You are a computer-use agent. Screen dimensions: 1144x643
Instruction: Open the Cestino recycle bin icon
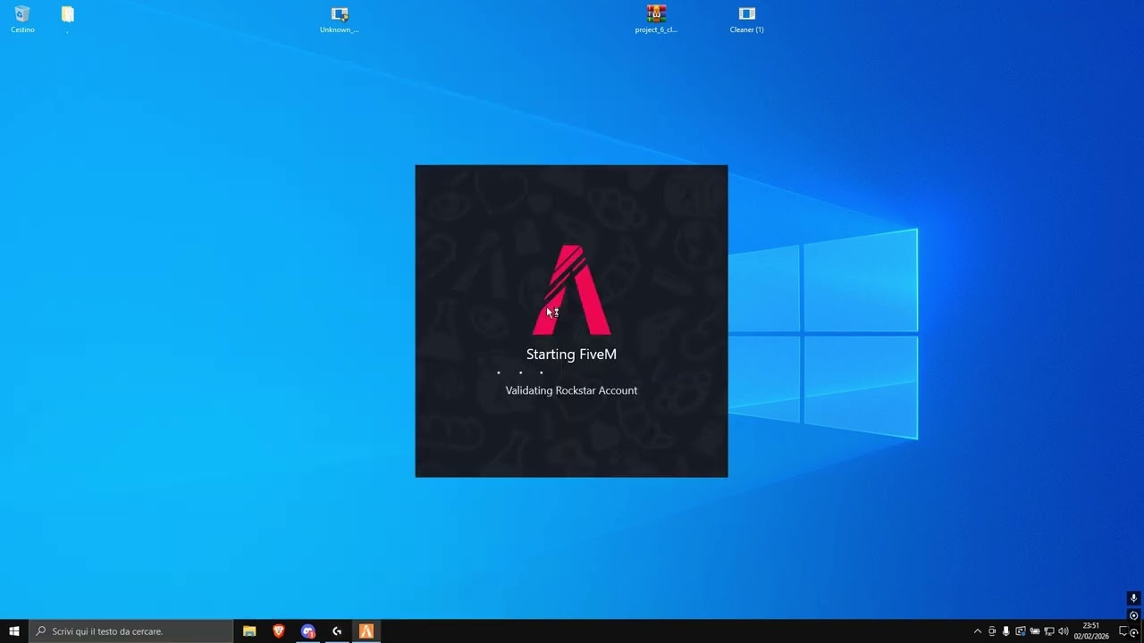coord(22,19)
